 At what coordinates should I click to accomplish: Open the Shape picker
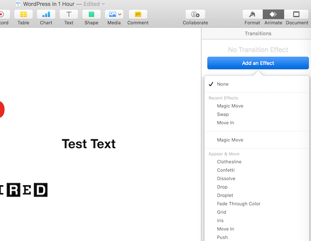click(x=91, y=14)
